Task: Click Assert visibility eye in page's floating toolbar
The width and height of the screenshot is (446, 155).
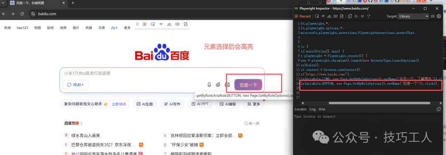Action: click(161, 24)
